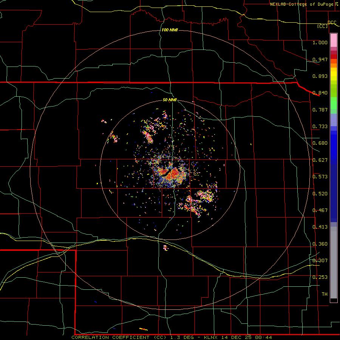
Task: Select the 0.467 legend value
Action: (320, 210)
